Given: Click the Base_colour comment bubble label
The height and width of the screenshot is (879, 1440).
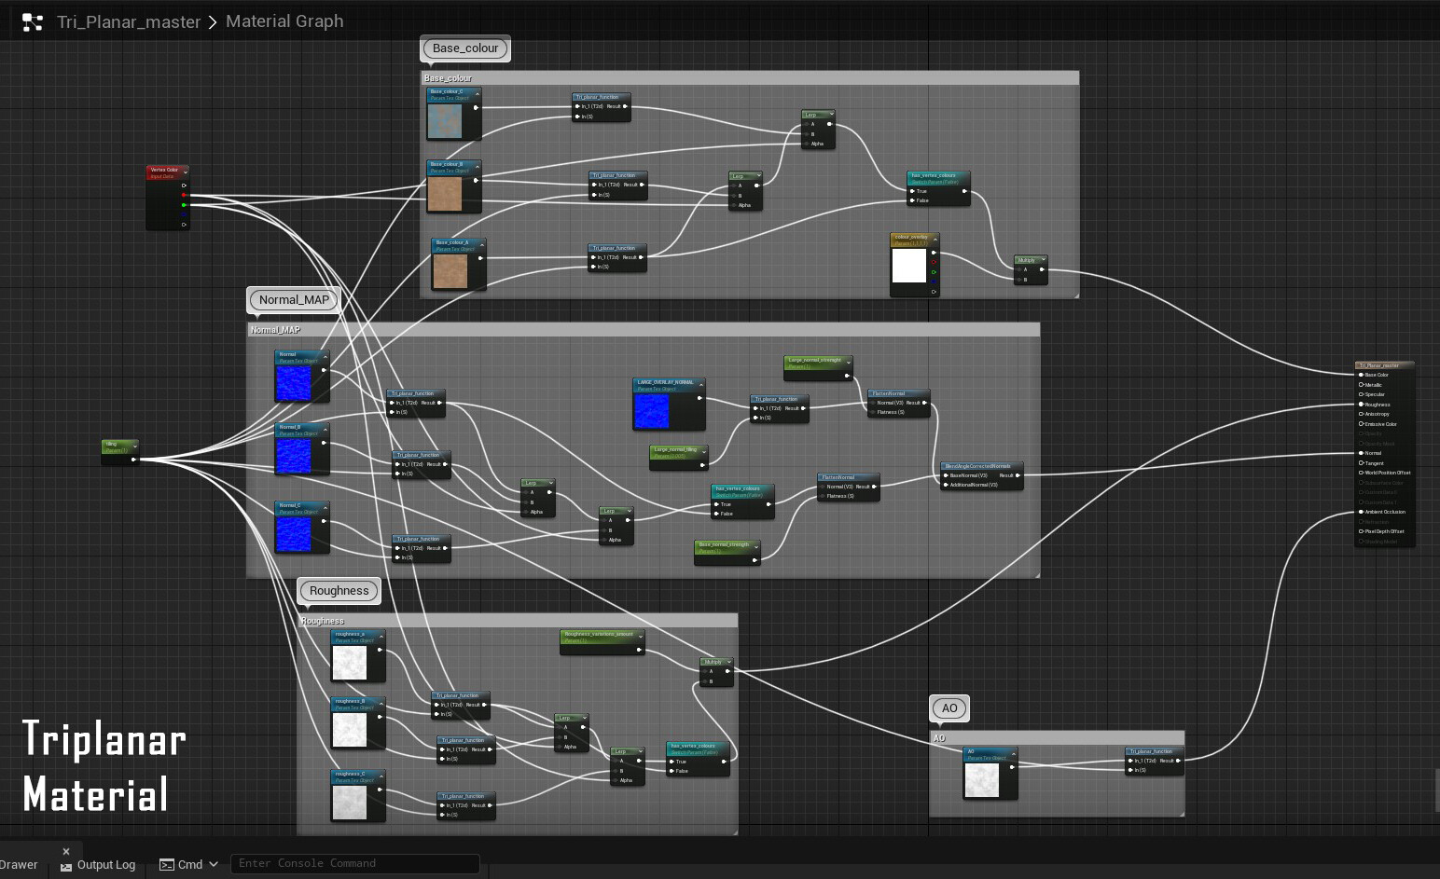Looking at the screenshot, I should click(x=464, y=48).
